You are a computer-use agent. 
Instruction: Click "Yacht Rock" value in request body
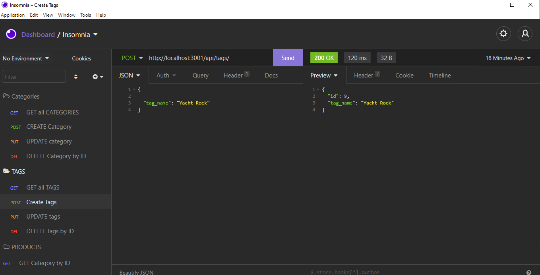(193, 103)
